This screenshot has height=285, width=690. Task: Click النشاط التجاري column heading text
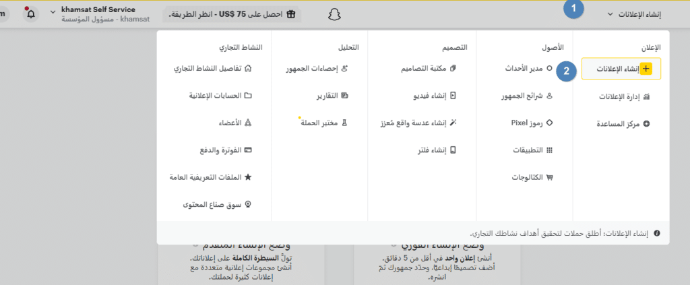point(241,46)
